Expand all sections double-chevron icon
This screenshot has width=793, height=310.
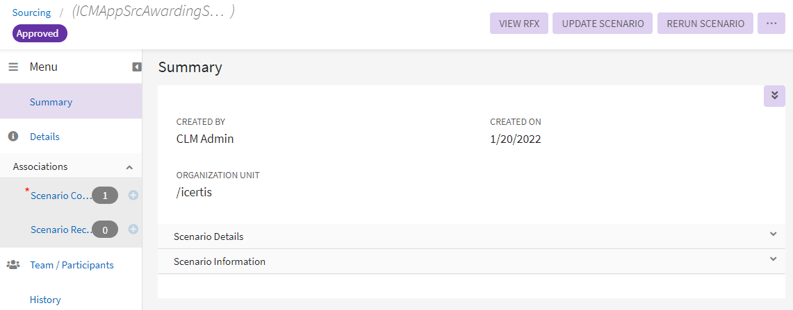pyautogui.click(x=774, y=96)
